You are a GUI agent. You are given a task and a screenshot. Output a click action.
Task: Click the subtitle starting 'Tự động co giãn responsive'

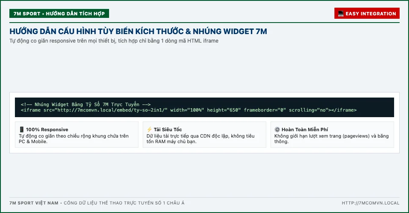[x=114, y=41]
